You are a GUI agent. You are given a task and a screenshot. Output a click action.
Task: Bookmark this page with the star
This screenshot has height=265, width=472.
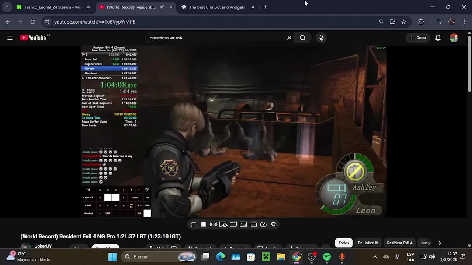point(403,22)
